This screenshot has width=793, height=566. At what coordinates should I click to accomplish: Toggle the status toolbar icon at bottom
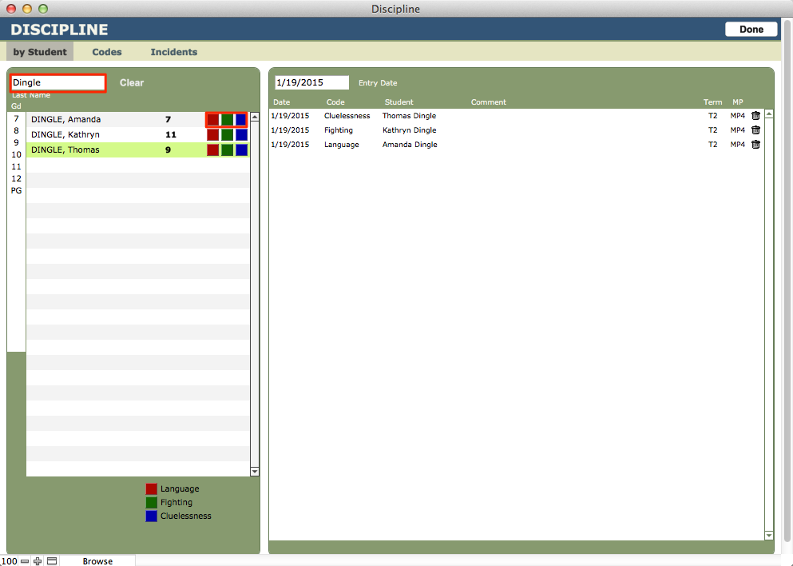click(x=52, y=561)
